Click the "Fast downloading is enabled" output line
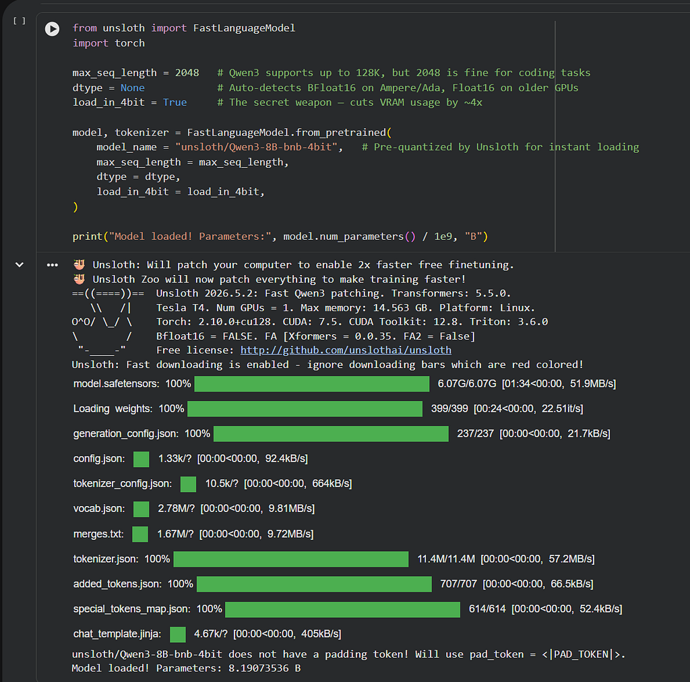The height and width of the screenshot is (682, 690). (327, 365)
